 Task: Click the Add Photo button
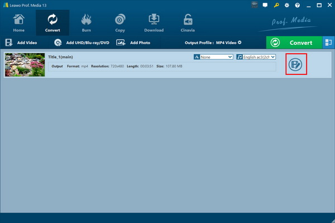[133, 42]
